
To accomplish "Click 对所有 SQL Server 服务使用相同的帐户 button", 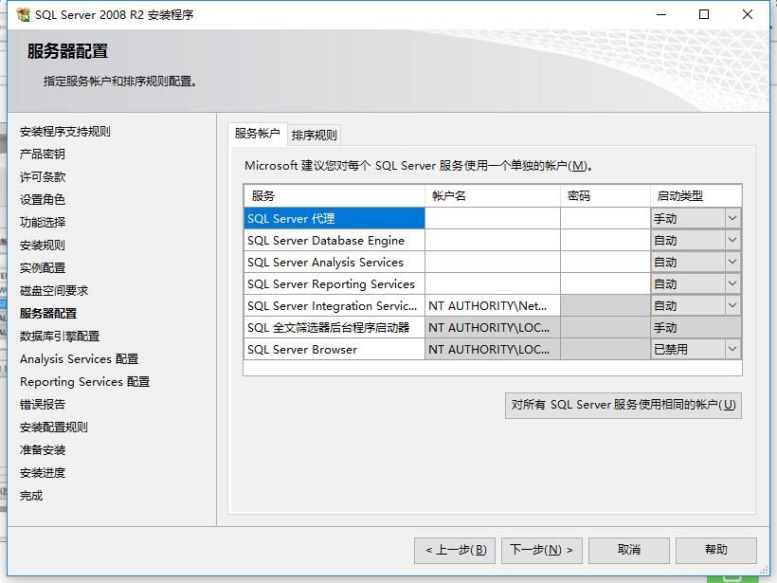I will click(623, 405).
